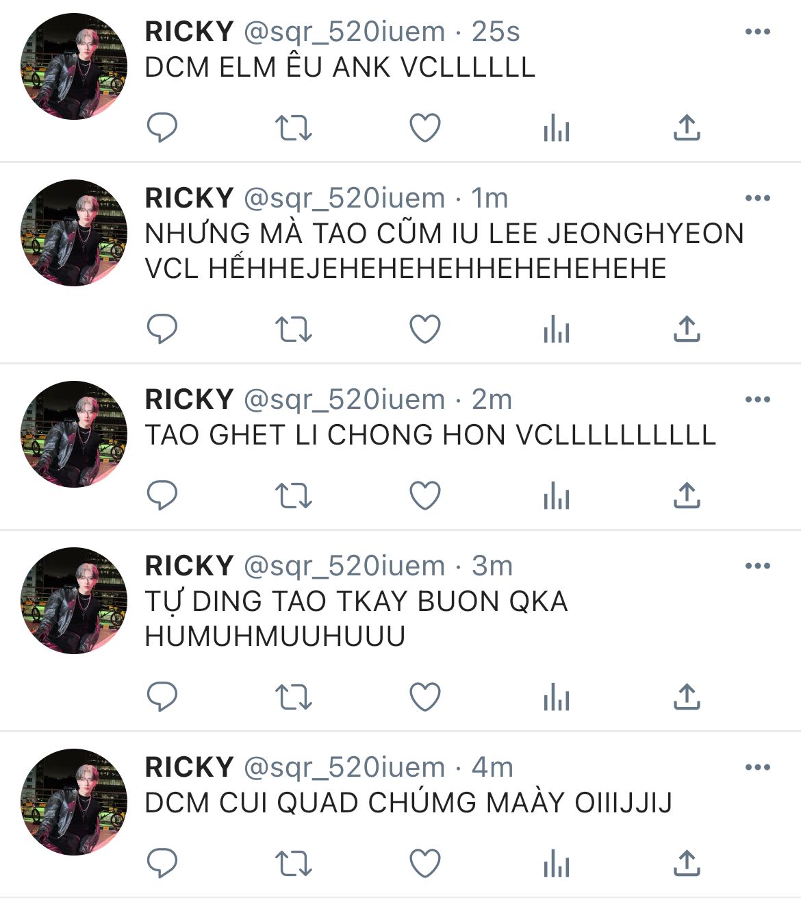Like the "DCM CUI QUAD" tweet
Viewport: 801px width, 898px height.
pyautogui.click(x=424, y=863)
